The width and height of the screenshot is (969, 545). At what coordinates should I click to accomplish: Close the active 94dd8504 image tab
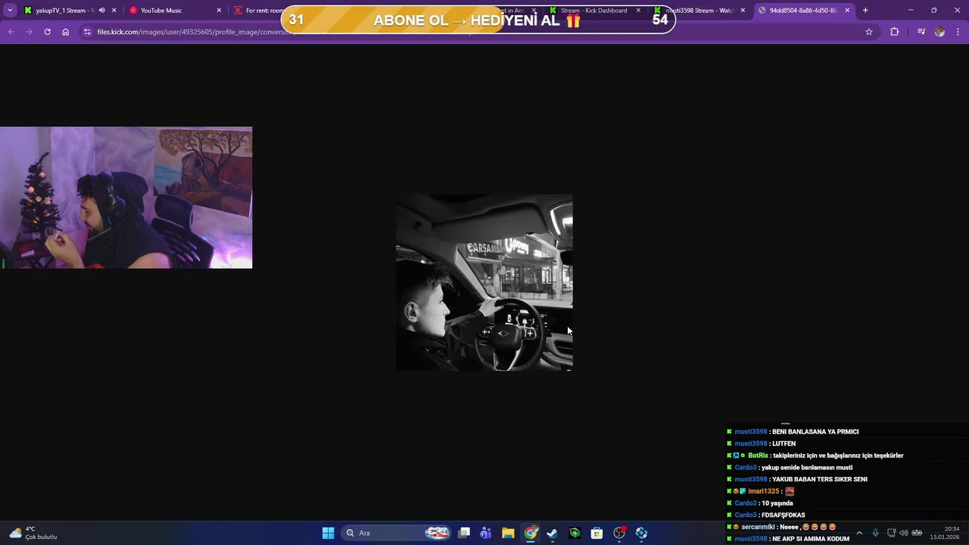847,11
